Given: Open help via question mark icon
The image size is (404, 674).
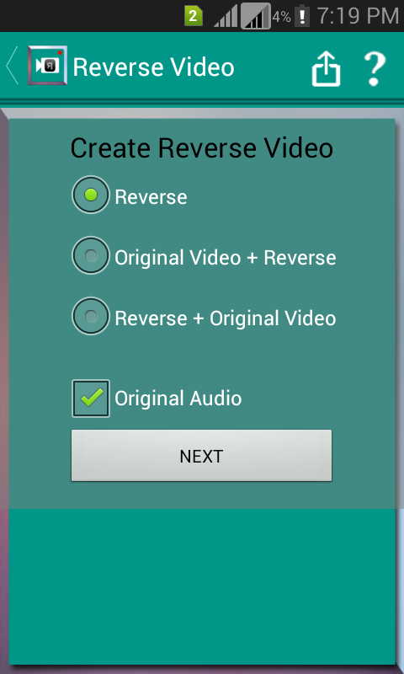Looking at the screenshot, I should [375, 69].
